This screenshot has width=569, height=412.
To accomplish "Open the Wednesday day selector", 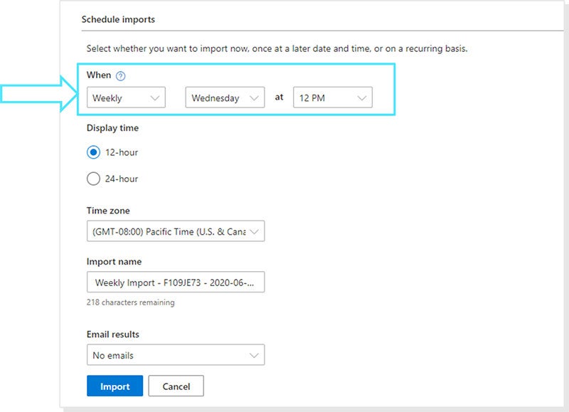I will click(x=223, y=97).
